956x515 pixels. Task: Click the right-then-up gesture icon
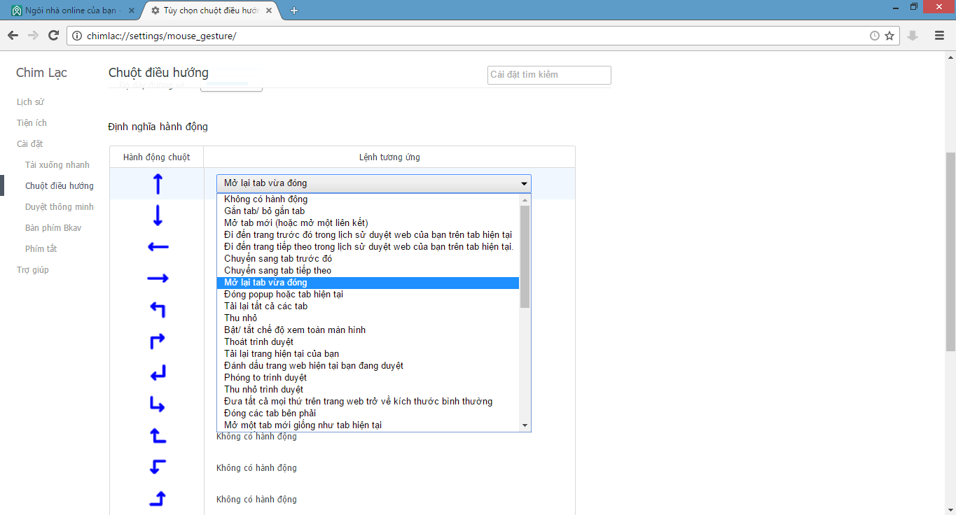tap(158, 499)
